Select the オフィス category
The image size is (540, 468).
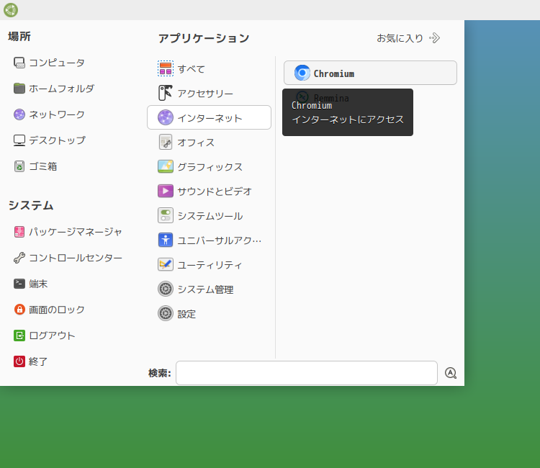(x=209, y=142)
